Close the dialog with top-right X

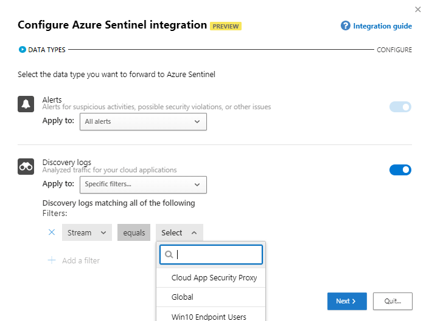tap(417, 10)
